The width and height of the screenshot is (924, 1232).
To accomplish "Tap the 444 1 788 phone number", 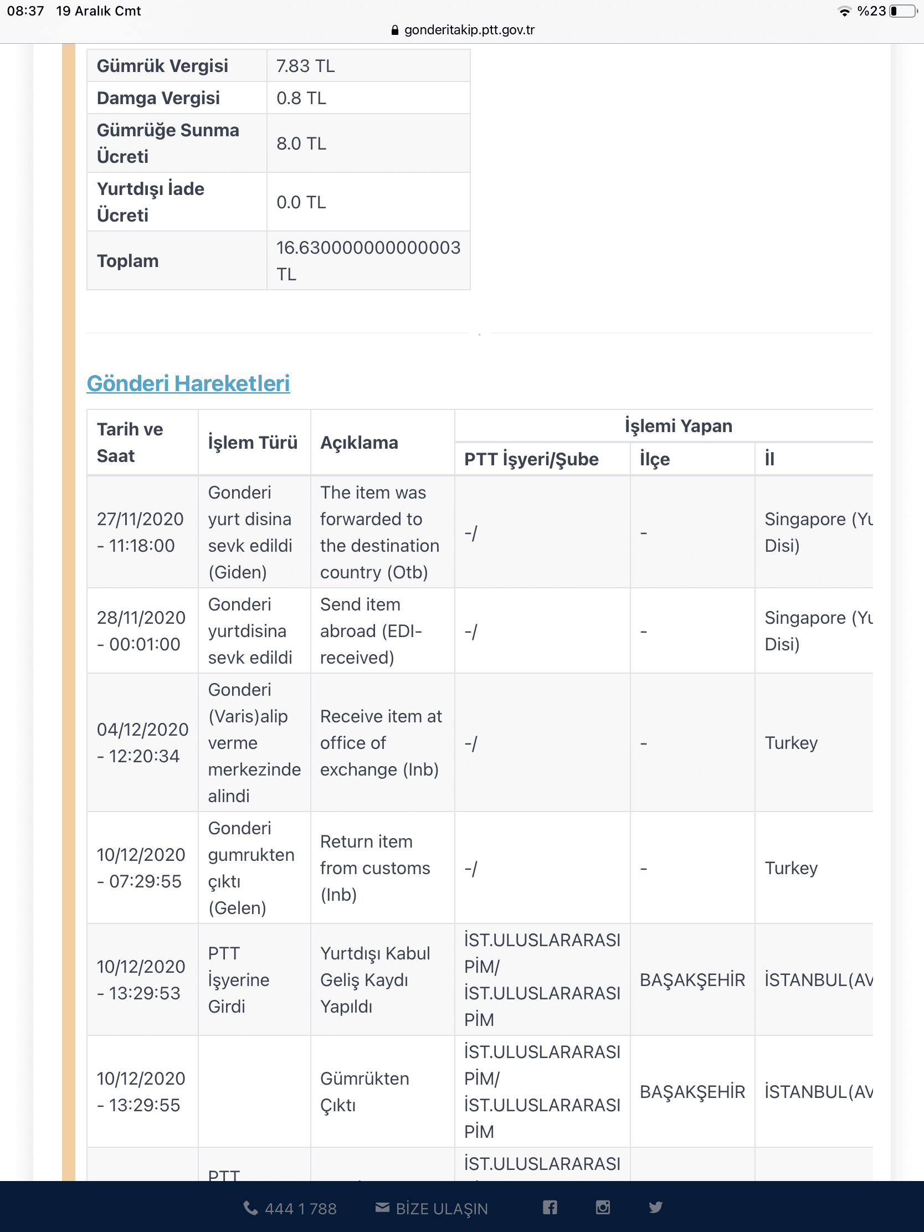I will coord(300,1209).
